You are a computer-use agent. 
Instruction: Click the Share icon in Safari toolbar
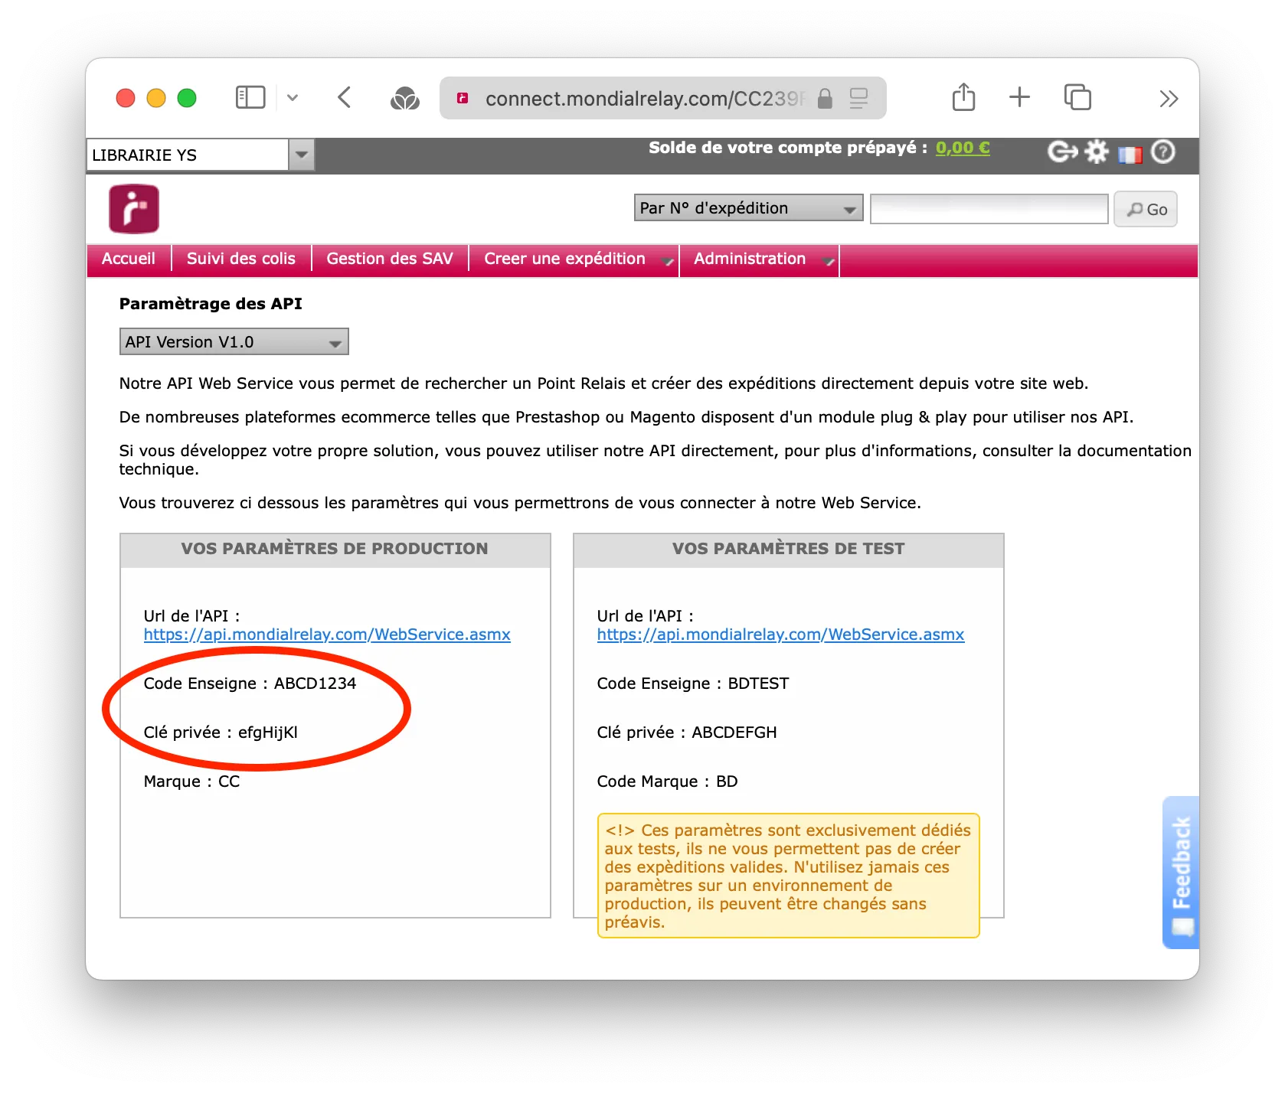coord(963,97)
